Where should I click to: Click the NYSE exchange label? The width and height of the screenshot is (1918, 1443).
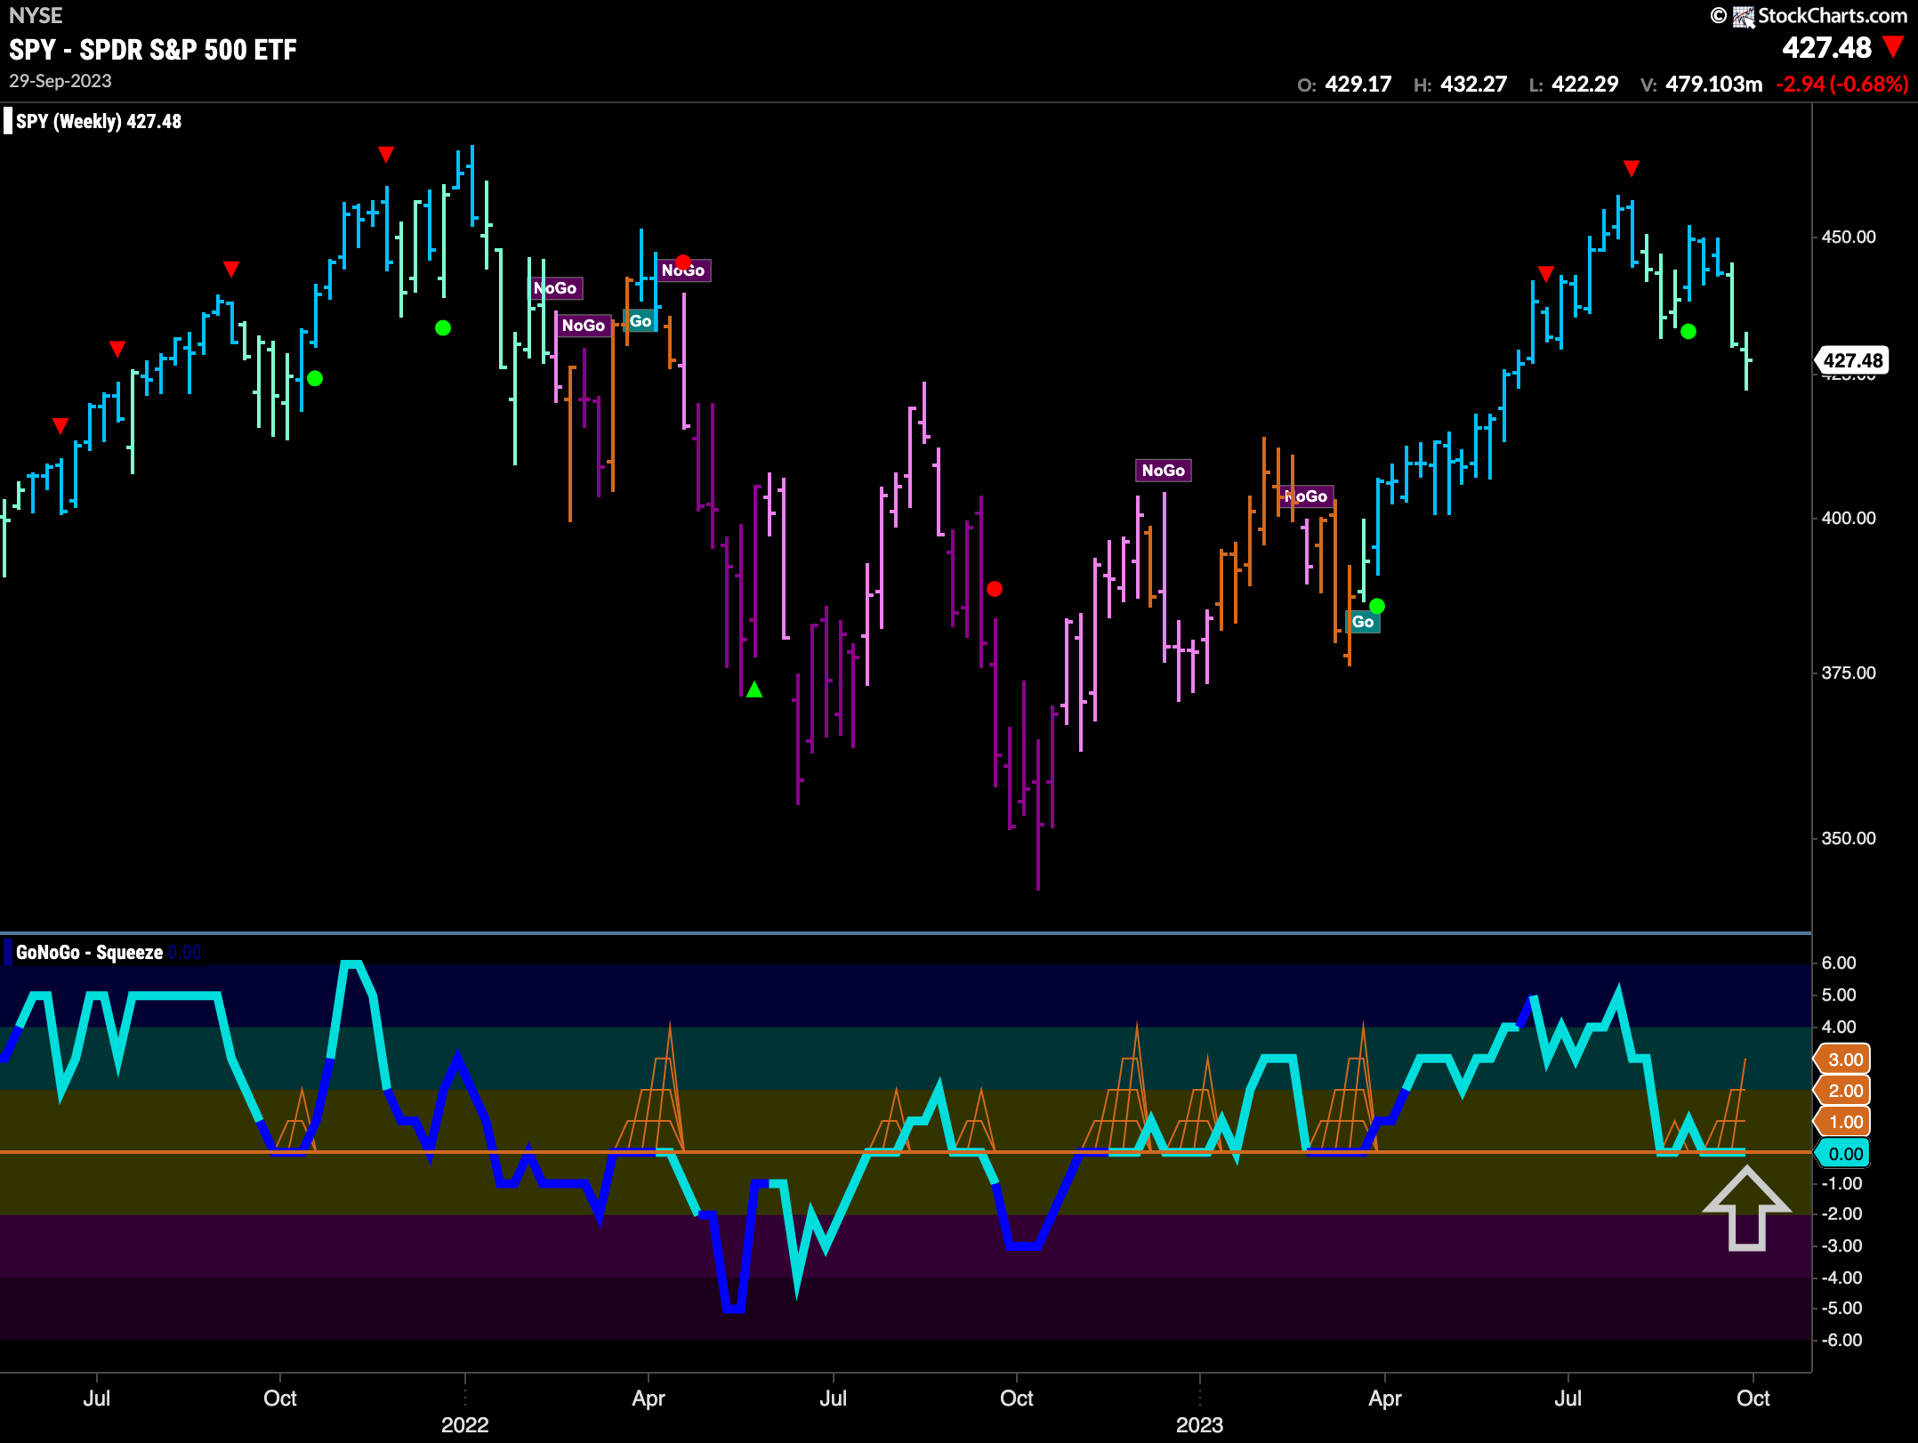tap(36, 16)
